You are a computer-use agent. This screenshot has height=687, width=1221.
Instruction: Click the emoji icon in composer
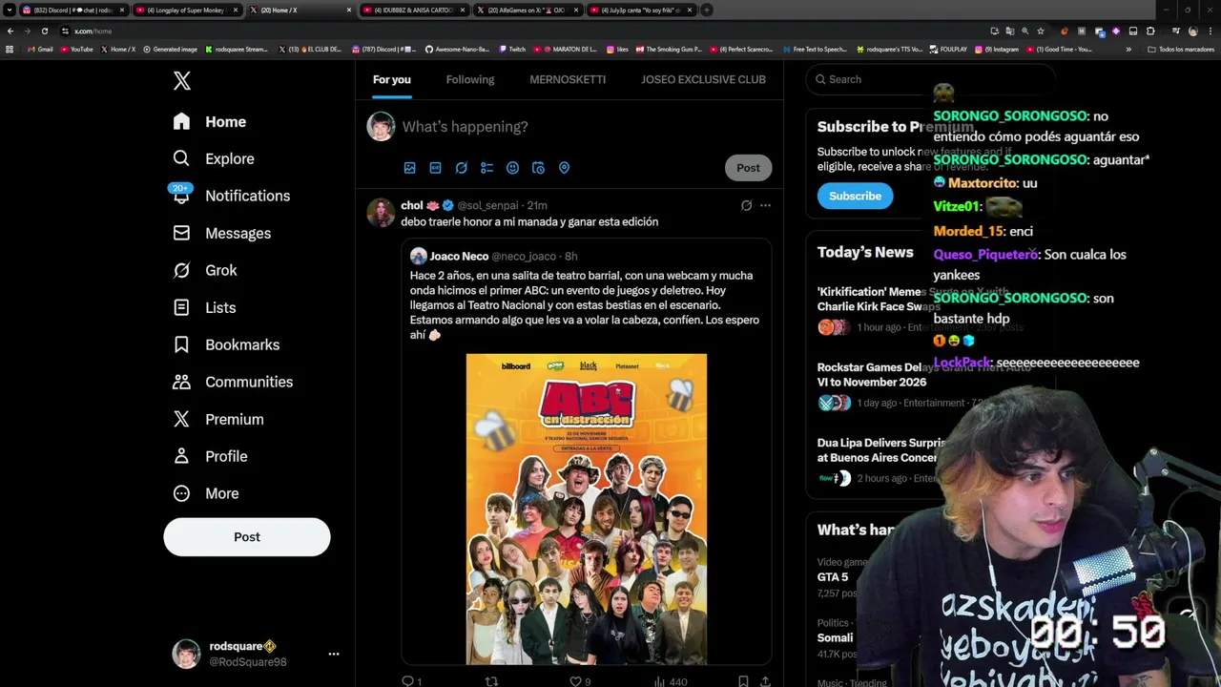[x=512, y=168]
